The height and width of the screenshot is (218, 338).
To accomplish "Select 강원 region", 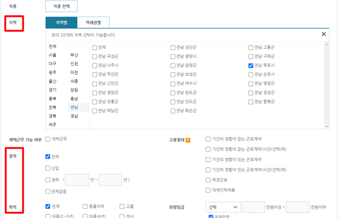I will (74, 90).
